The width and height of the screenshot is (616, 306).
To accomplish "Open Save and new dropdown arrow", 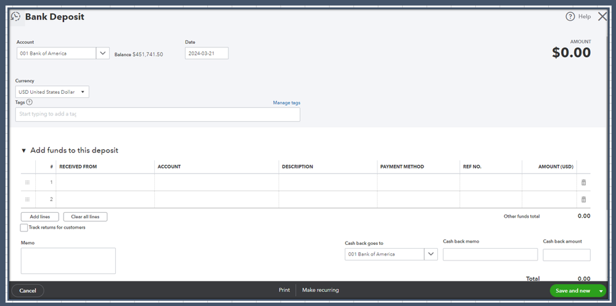I will coord(601,291).
